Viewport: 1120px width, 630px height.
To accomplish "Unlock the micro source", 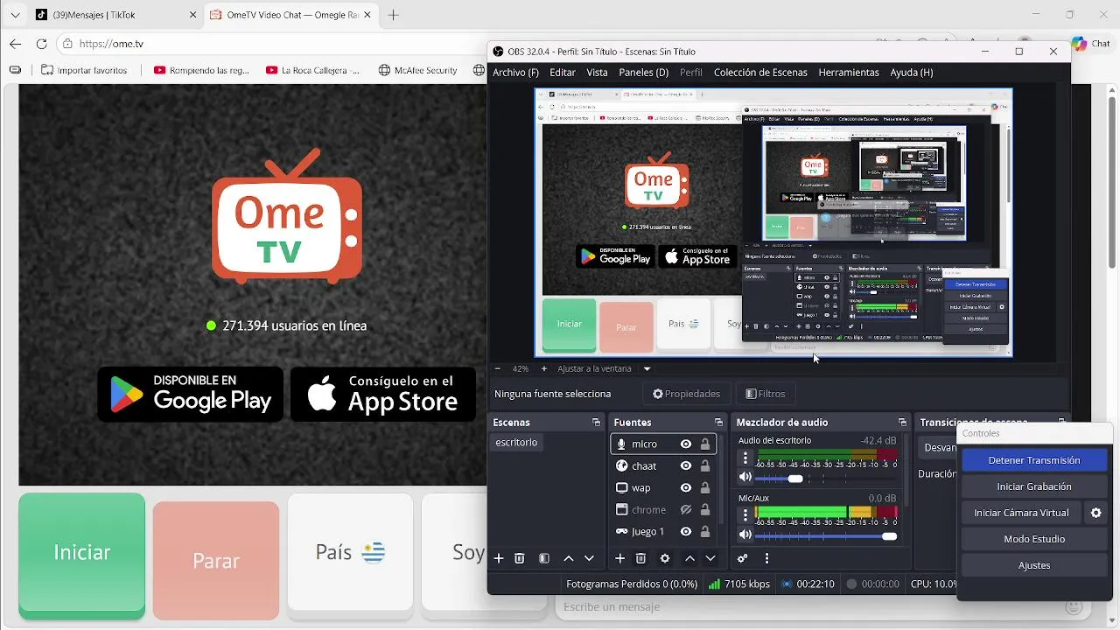I will 705,444.
